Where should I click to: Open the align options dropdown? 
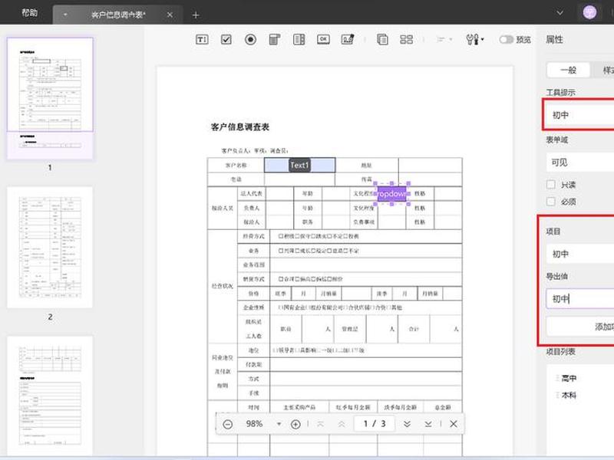pyautogui.click(x=444, y=40)
